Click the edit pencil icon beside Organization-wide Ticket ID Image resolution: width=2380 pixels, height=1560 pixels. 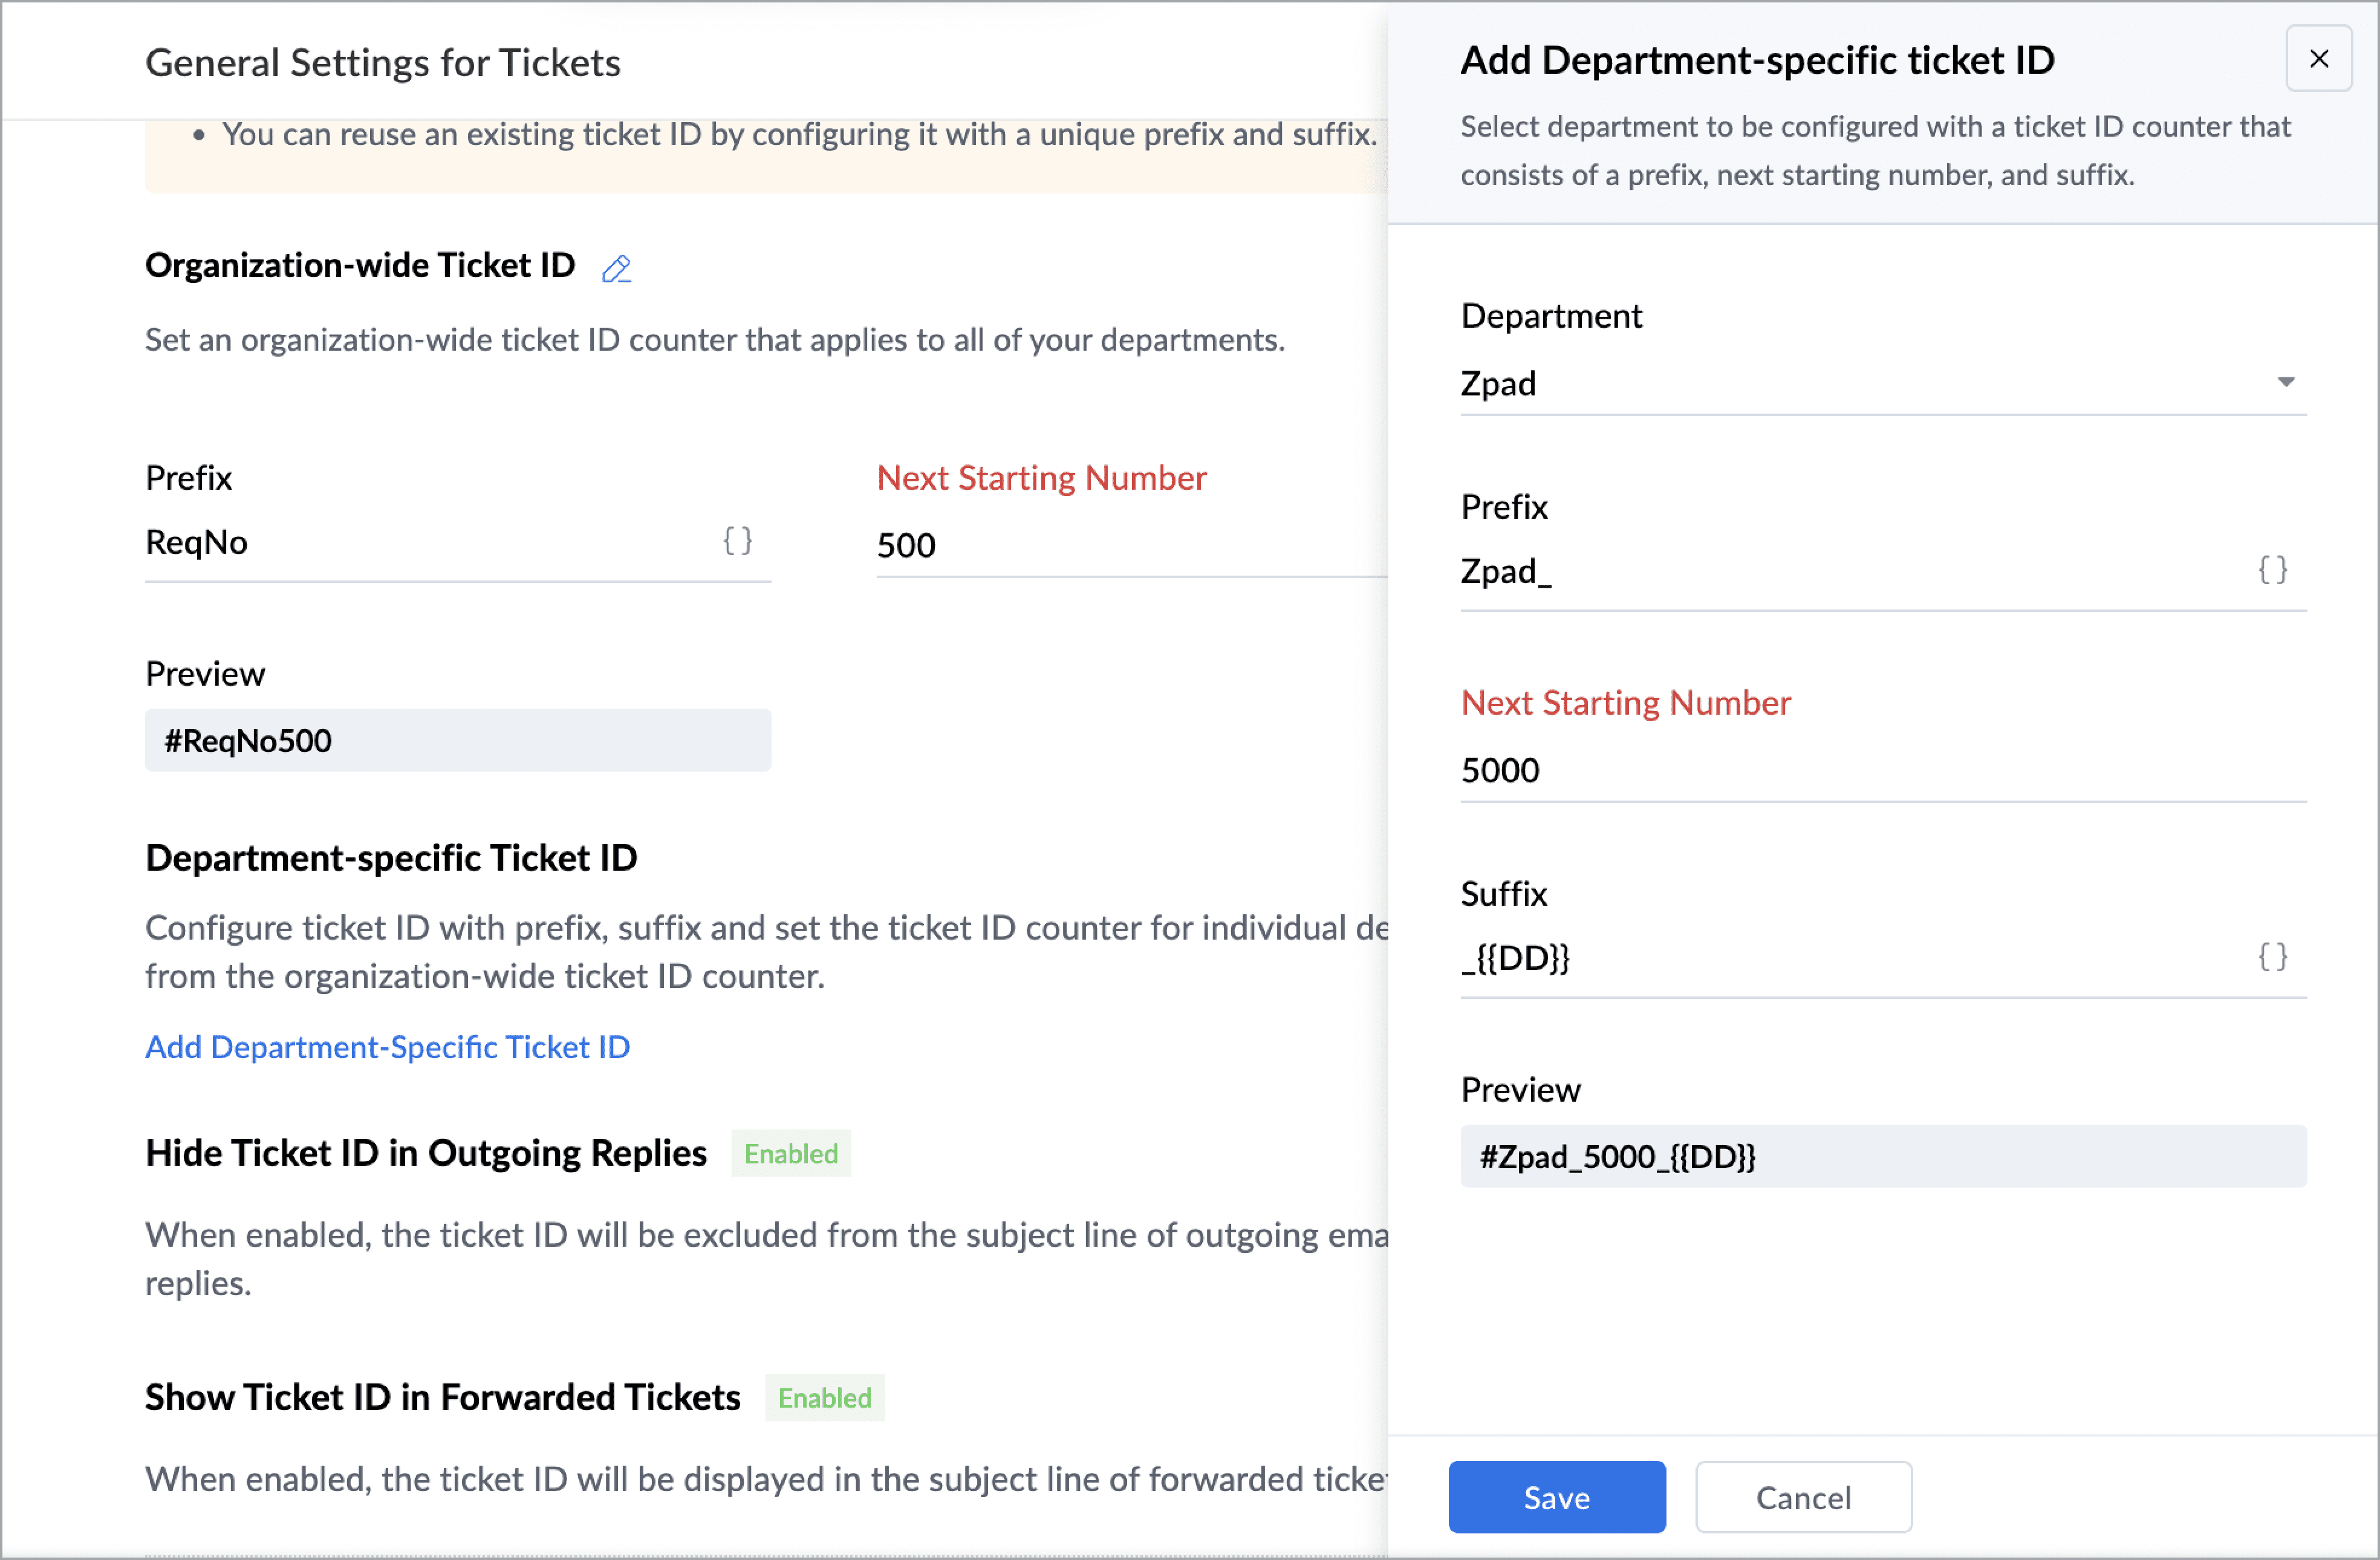616,268
